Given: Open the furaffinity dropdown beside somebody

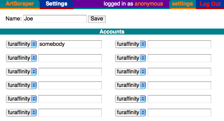Looking at the screenshot, I should pos(21,44).
